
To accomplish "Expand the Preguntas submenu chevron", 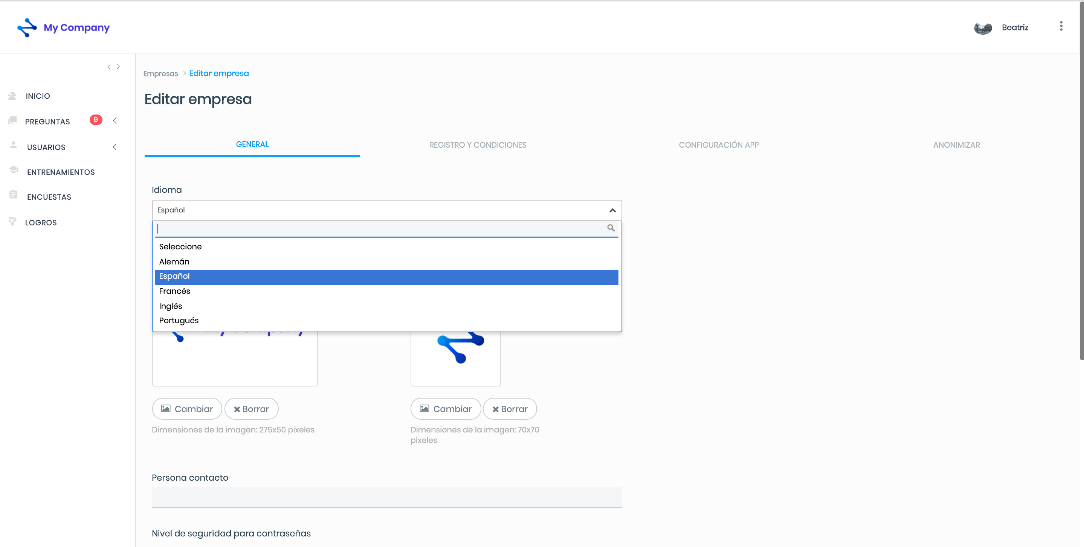I will click(115, 121).
